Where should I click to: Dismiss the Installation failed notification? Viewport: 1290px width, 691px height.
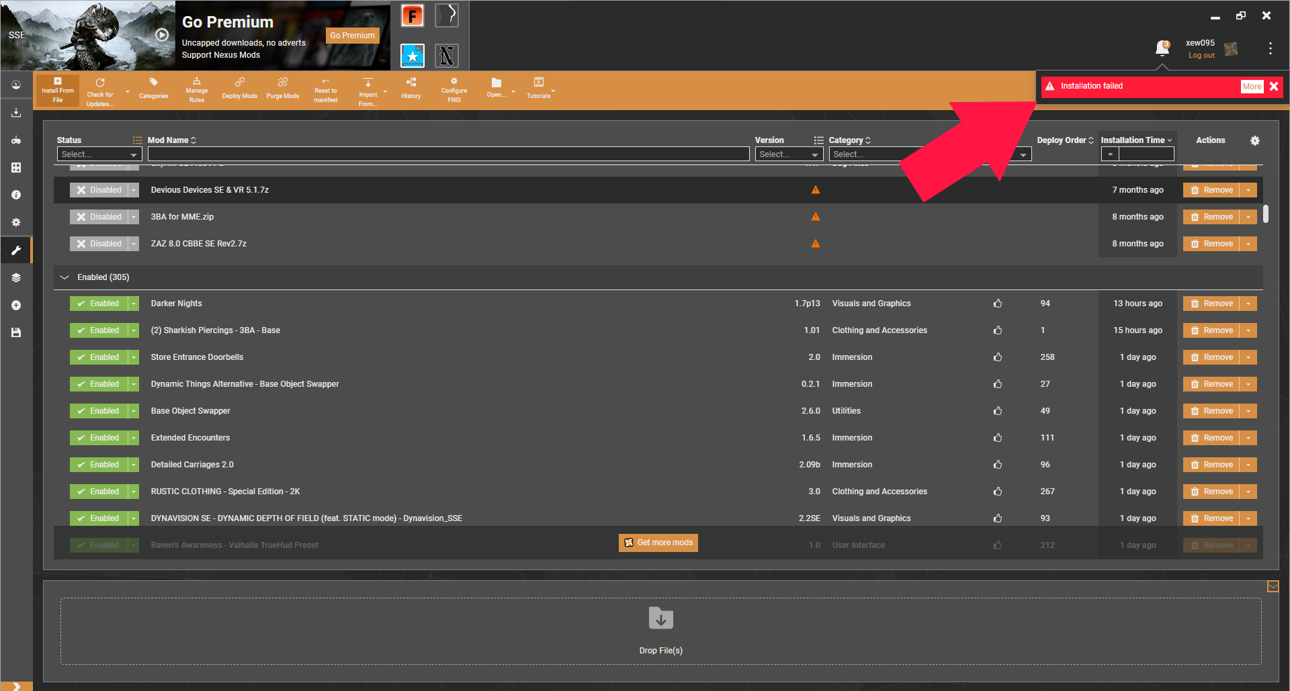tap(1274, 87)
